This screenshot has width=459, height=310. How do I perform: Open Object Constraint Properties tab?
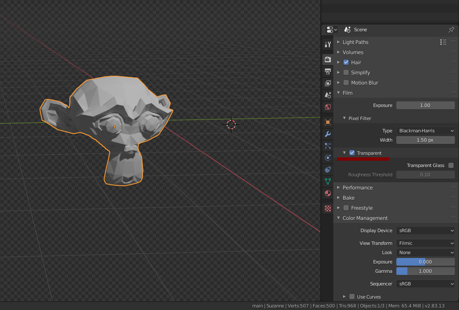[x=328, y=170]
